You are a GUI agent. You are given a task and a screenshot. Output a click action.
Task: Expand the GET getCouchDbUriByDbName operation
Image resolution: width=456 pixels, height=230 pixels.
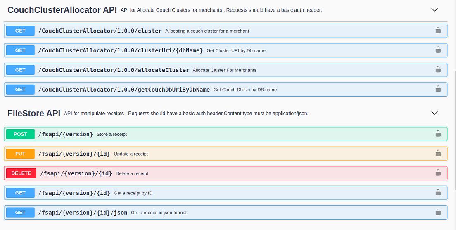pyautogui.click(x=226, y=90)
